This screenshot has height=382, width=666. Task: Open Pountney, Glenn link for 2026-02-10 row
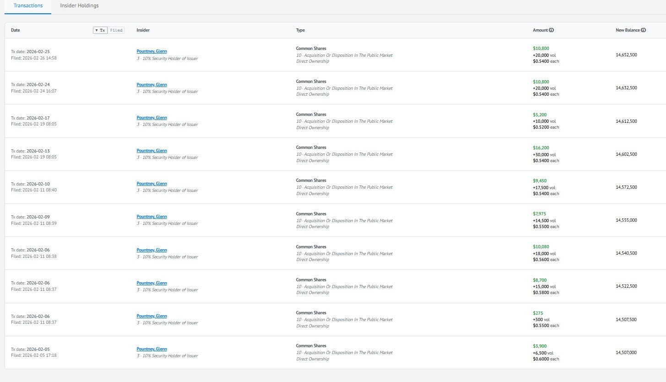point(152,184)
